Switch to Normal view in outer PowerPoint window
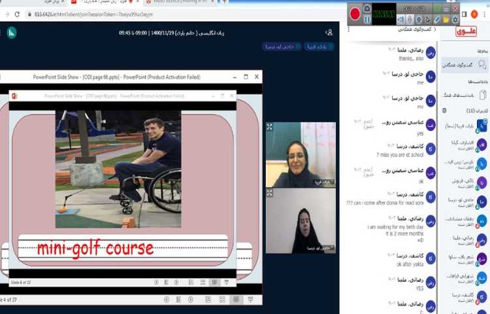490x314 pixels. coord(208,300)
